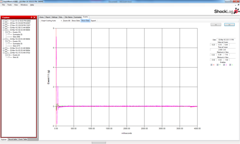Switch to the Event Table bottom tab
The image size is (240, 144).
coord(23,139)
